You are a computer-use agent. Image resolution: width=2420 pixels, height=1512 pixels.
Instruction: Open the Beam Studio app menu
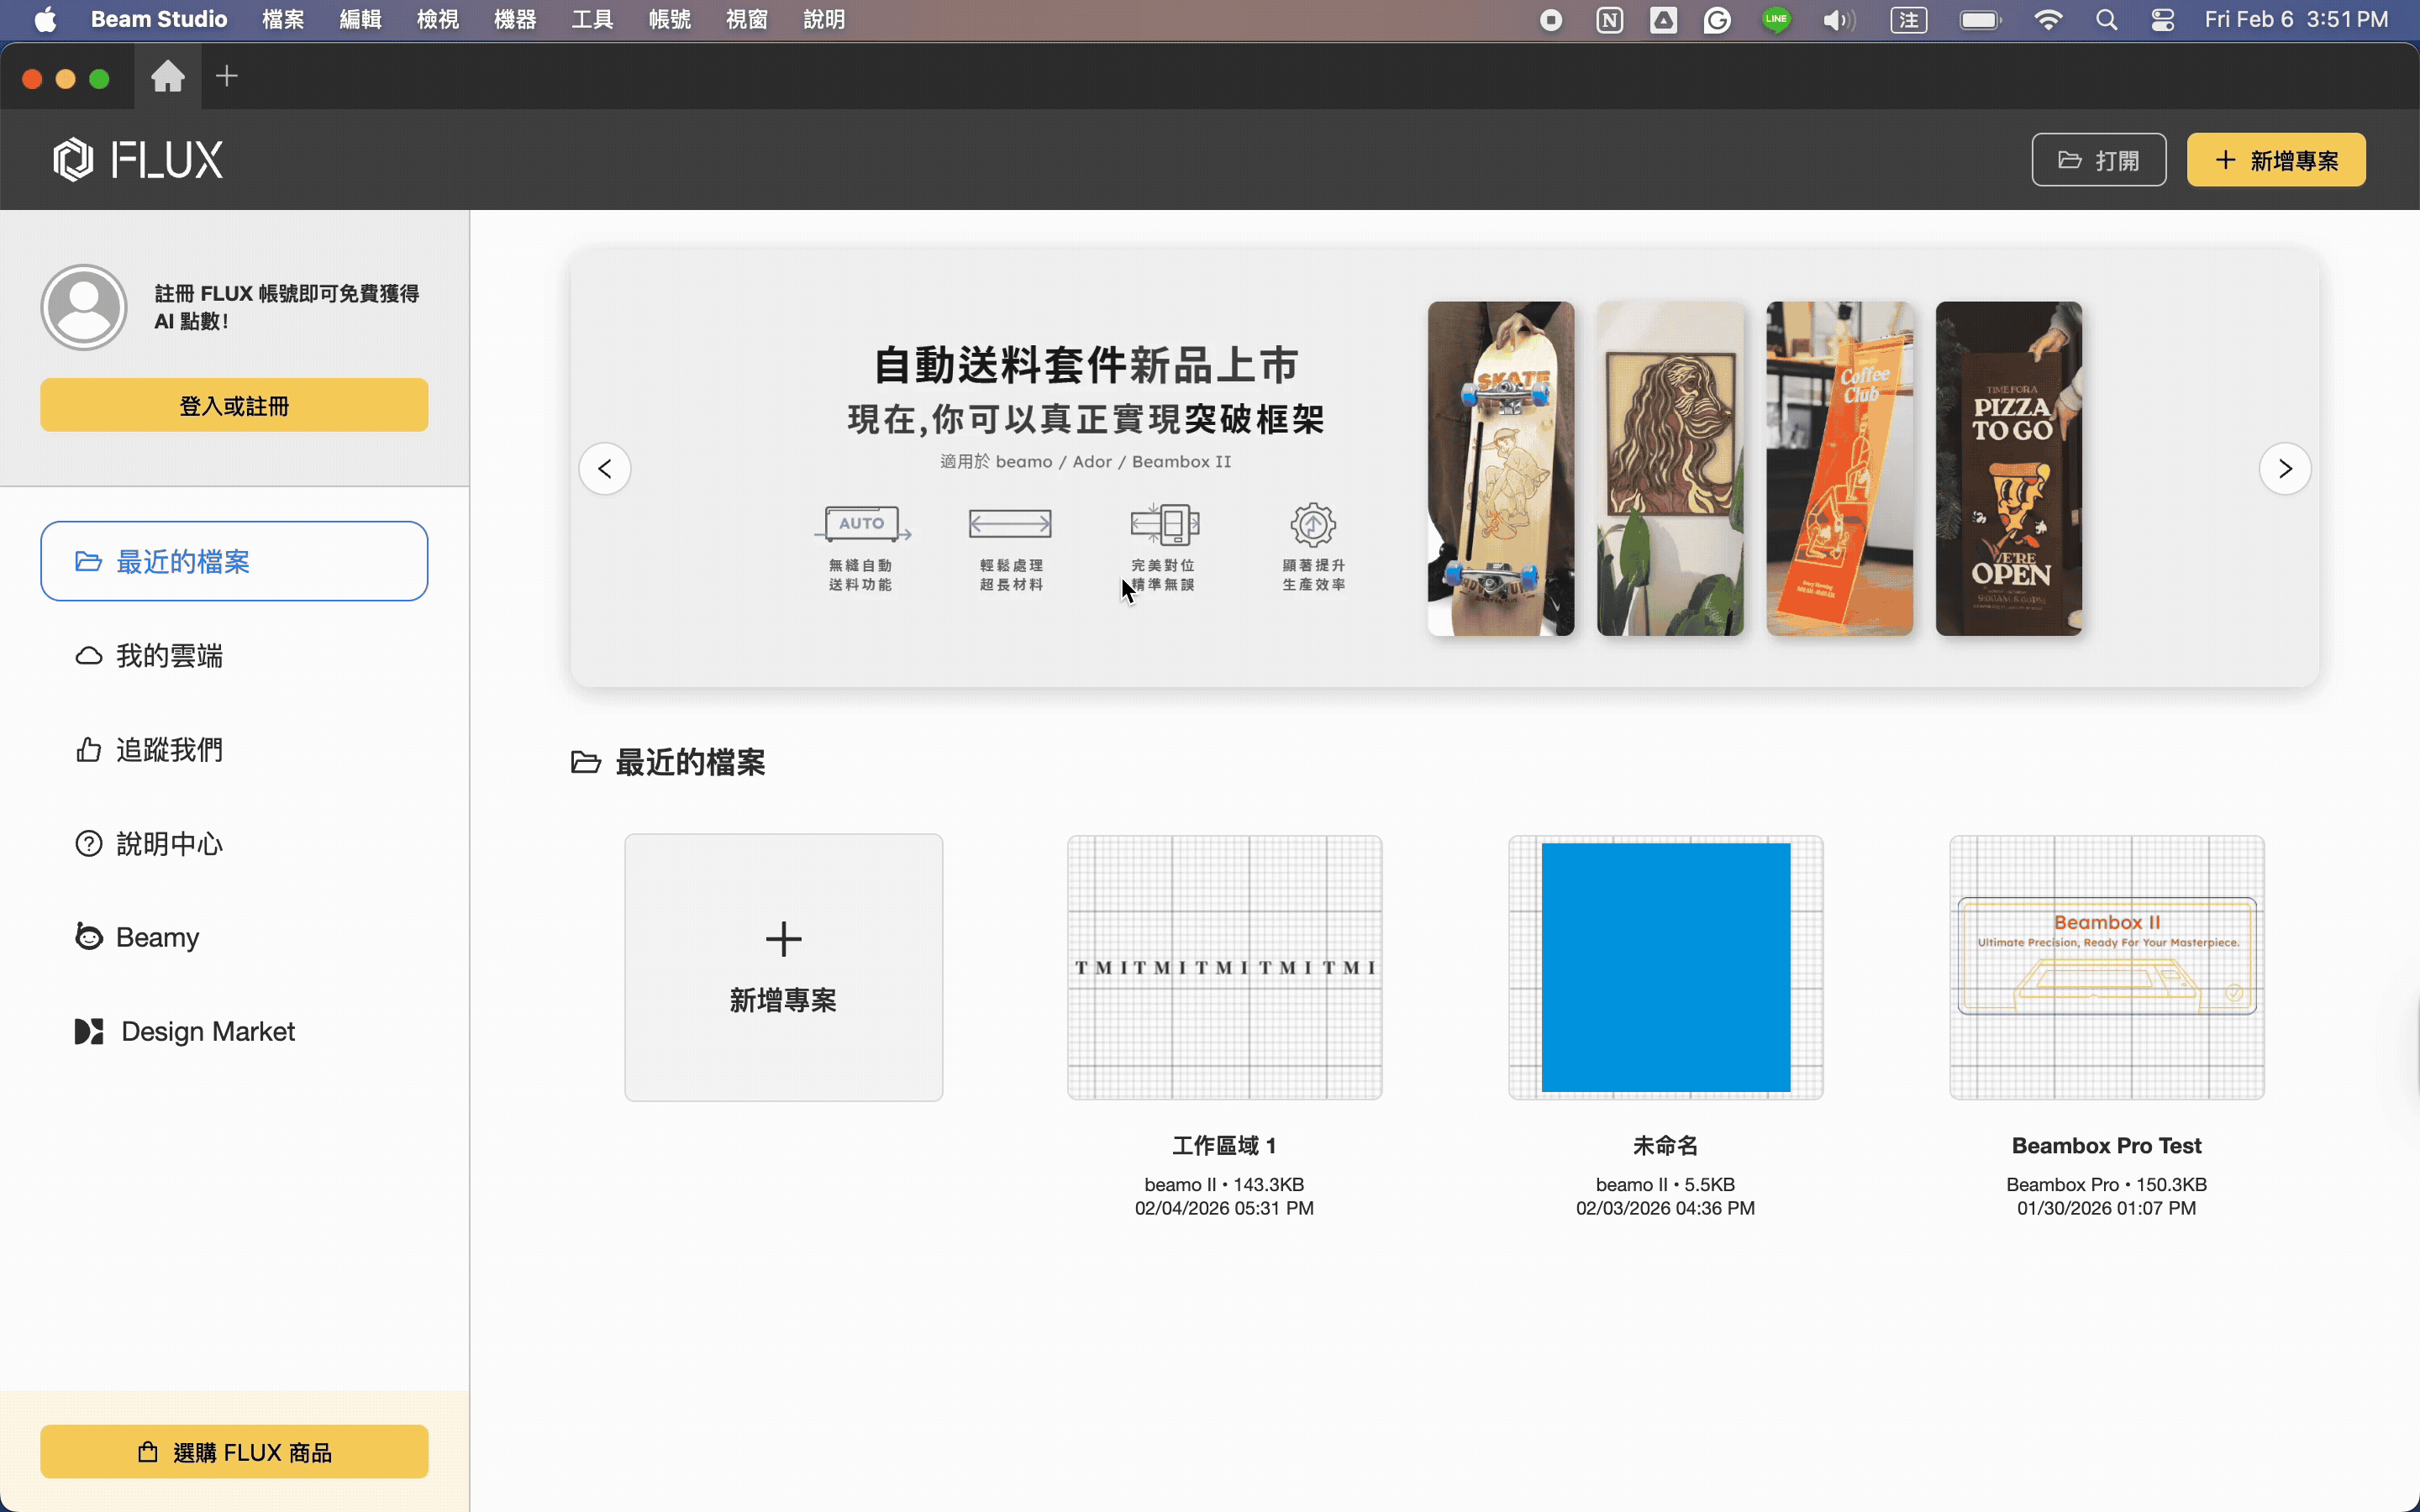coord(159,20)
